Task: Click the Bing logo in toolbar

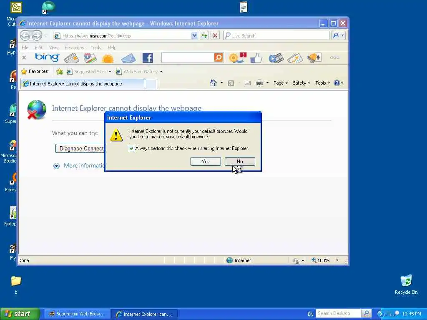Action: coord(47,57)
